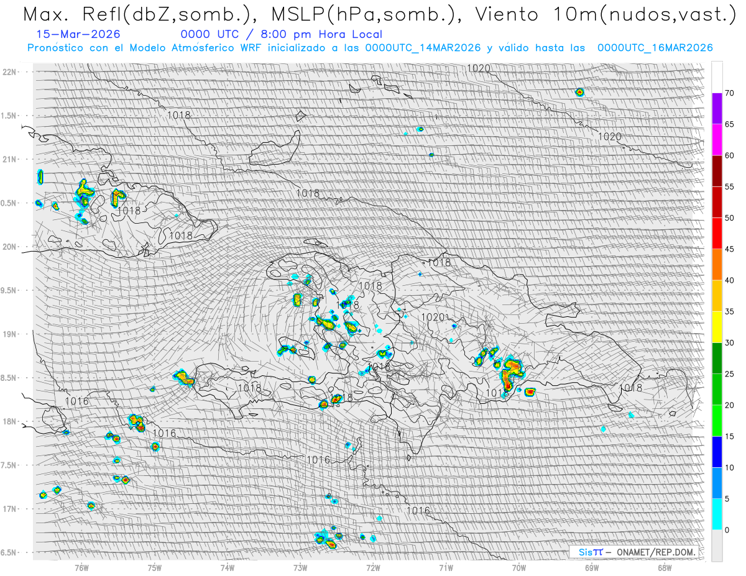Click the "68W" longitude label
746x576 pixels.
(664, 567)
